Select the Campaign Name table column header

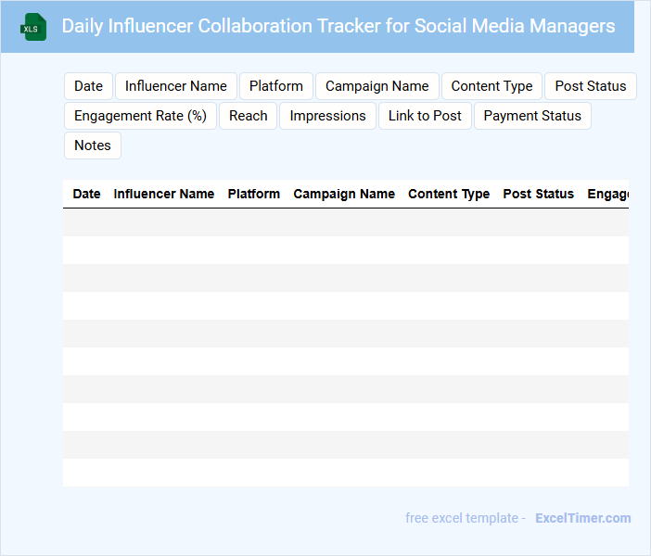click(344, 194)
